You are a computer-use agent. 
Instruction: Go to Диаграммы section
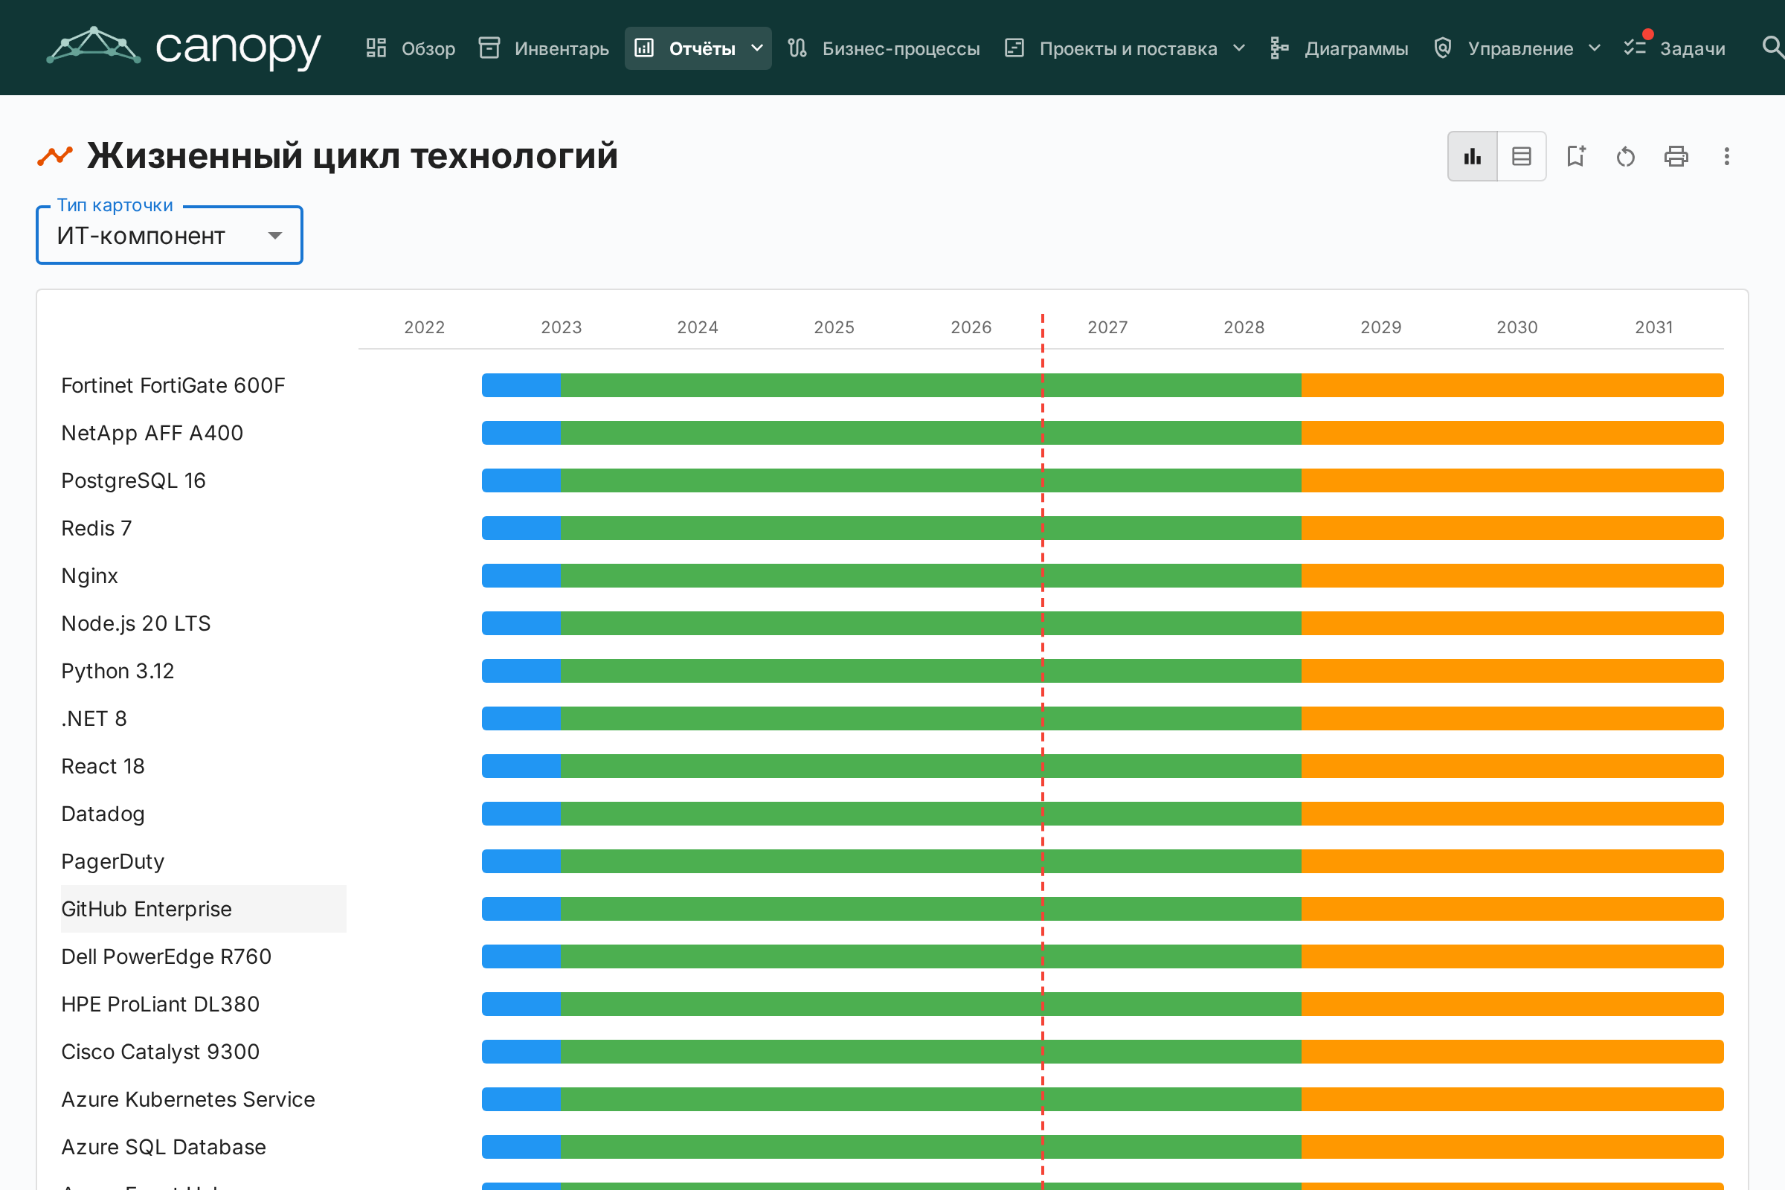(x=1339, y=48)
